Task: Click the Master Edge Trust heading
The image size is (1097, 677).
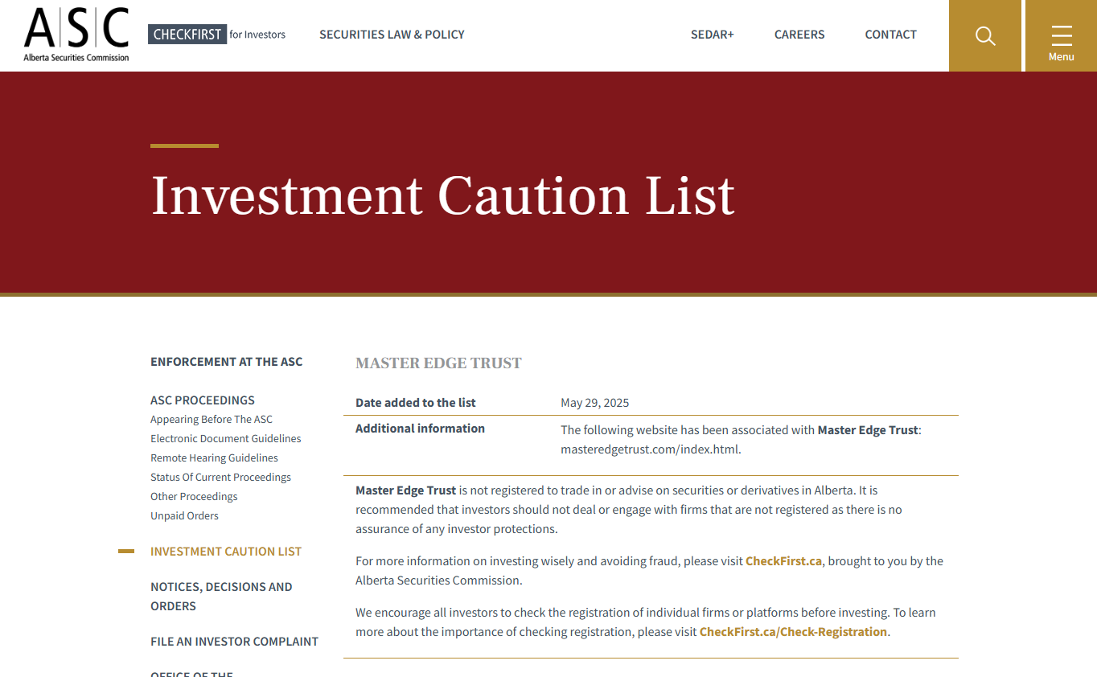Action: 438,363
